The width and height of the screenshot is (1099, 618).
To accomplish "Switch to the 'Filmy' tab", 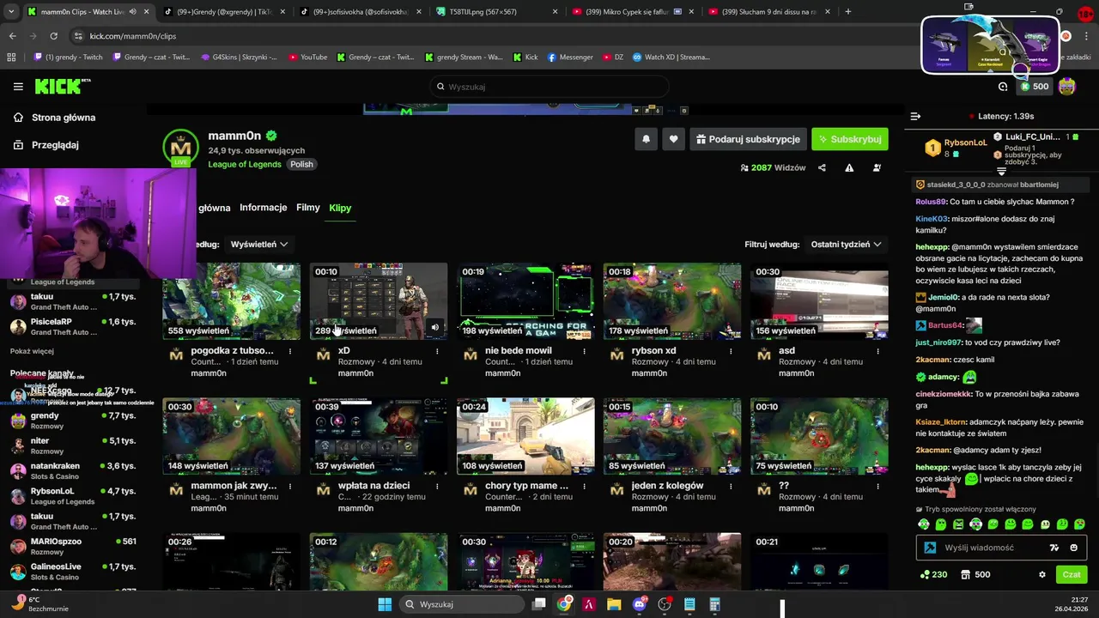I will point(308,208).
